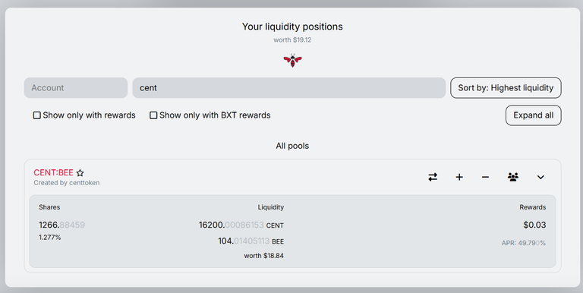
Task: Enable Show only with rewards
Action: click(x=36, y=115)
